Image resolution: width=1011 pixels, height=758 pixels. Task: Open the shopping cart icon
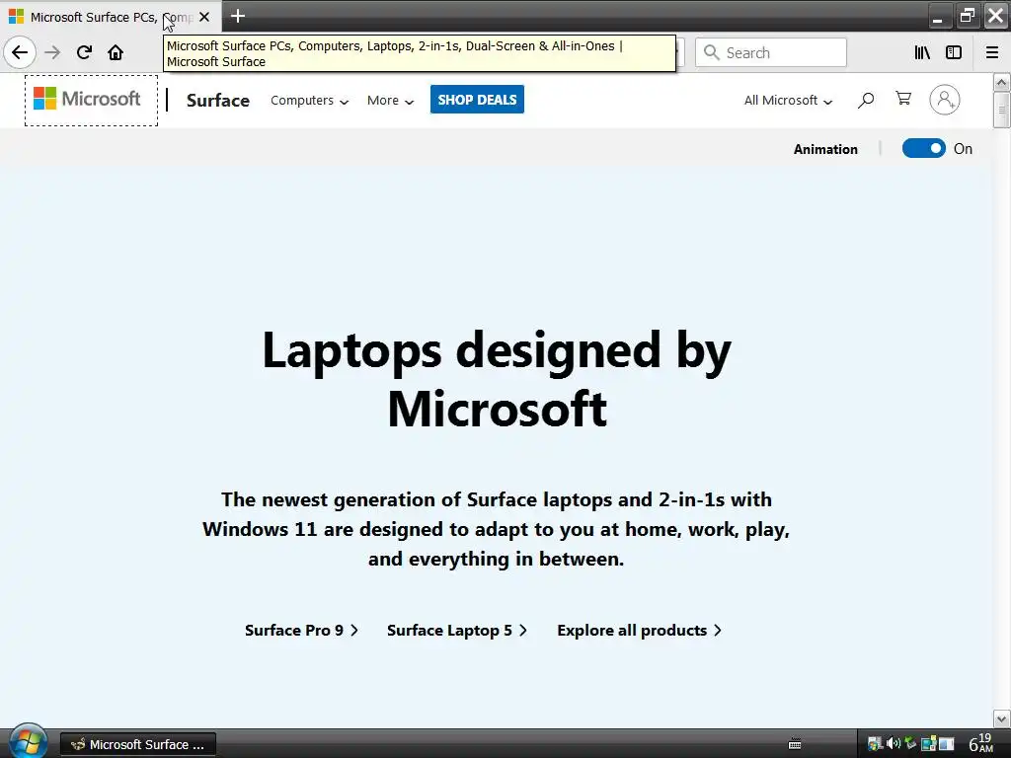[903, 99]
